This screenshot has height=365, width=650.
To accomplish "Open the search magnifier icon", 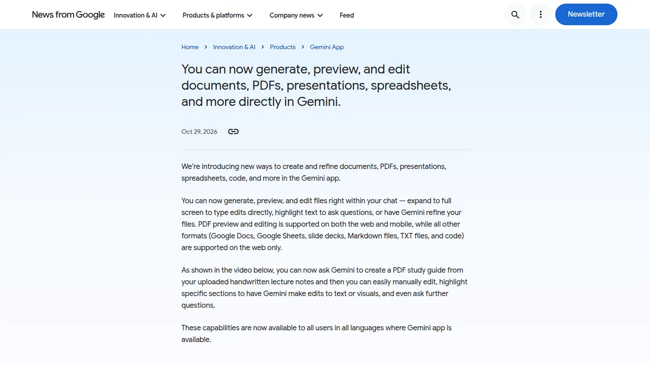I will (515, 14).
